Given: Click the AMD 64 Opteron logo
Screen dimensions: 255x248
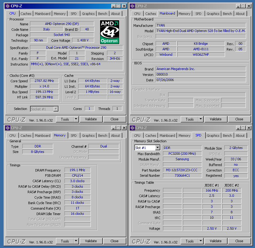Looking at the screenshot, I should coord(109,32).
